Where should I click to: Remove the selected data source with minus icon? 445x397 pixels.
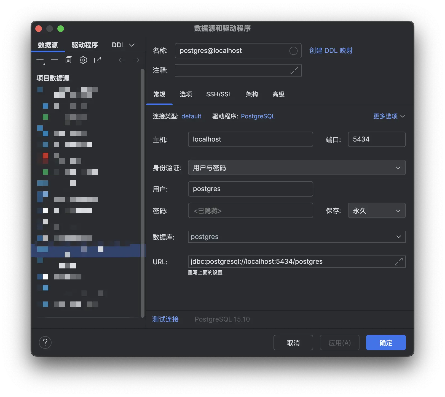[54, 60]
